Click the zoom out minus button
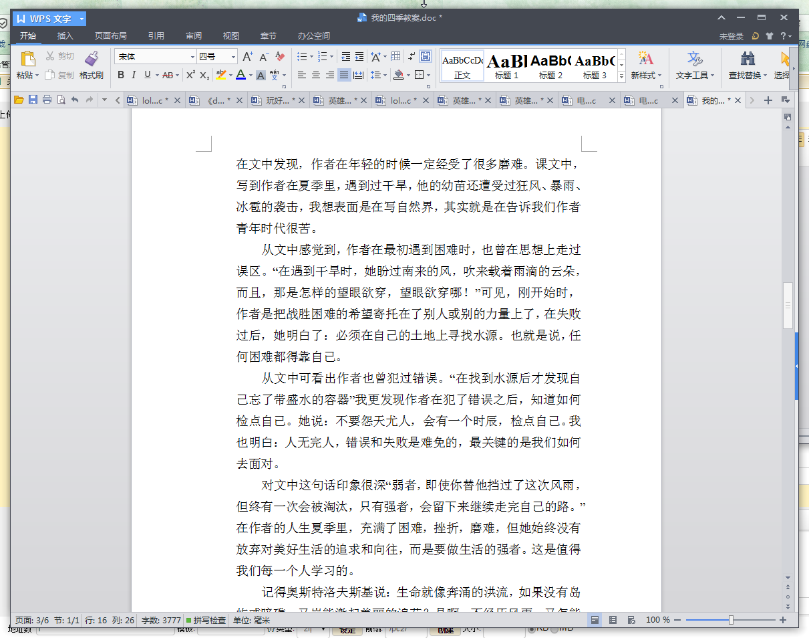The image size is (809, 638). (x=677, y=620)
